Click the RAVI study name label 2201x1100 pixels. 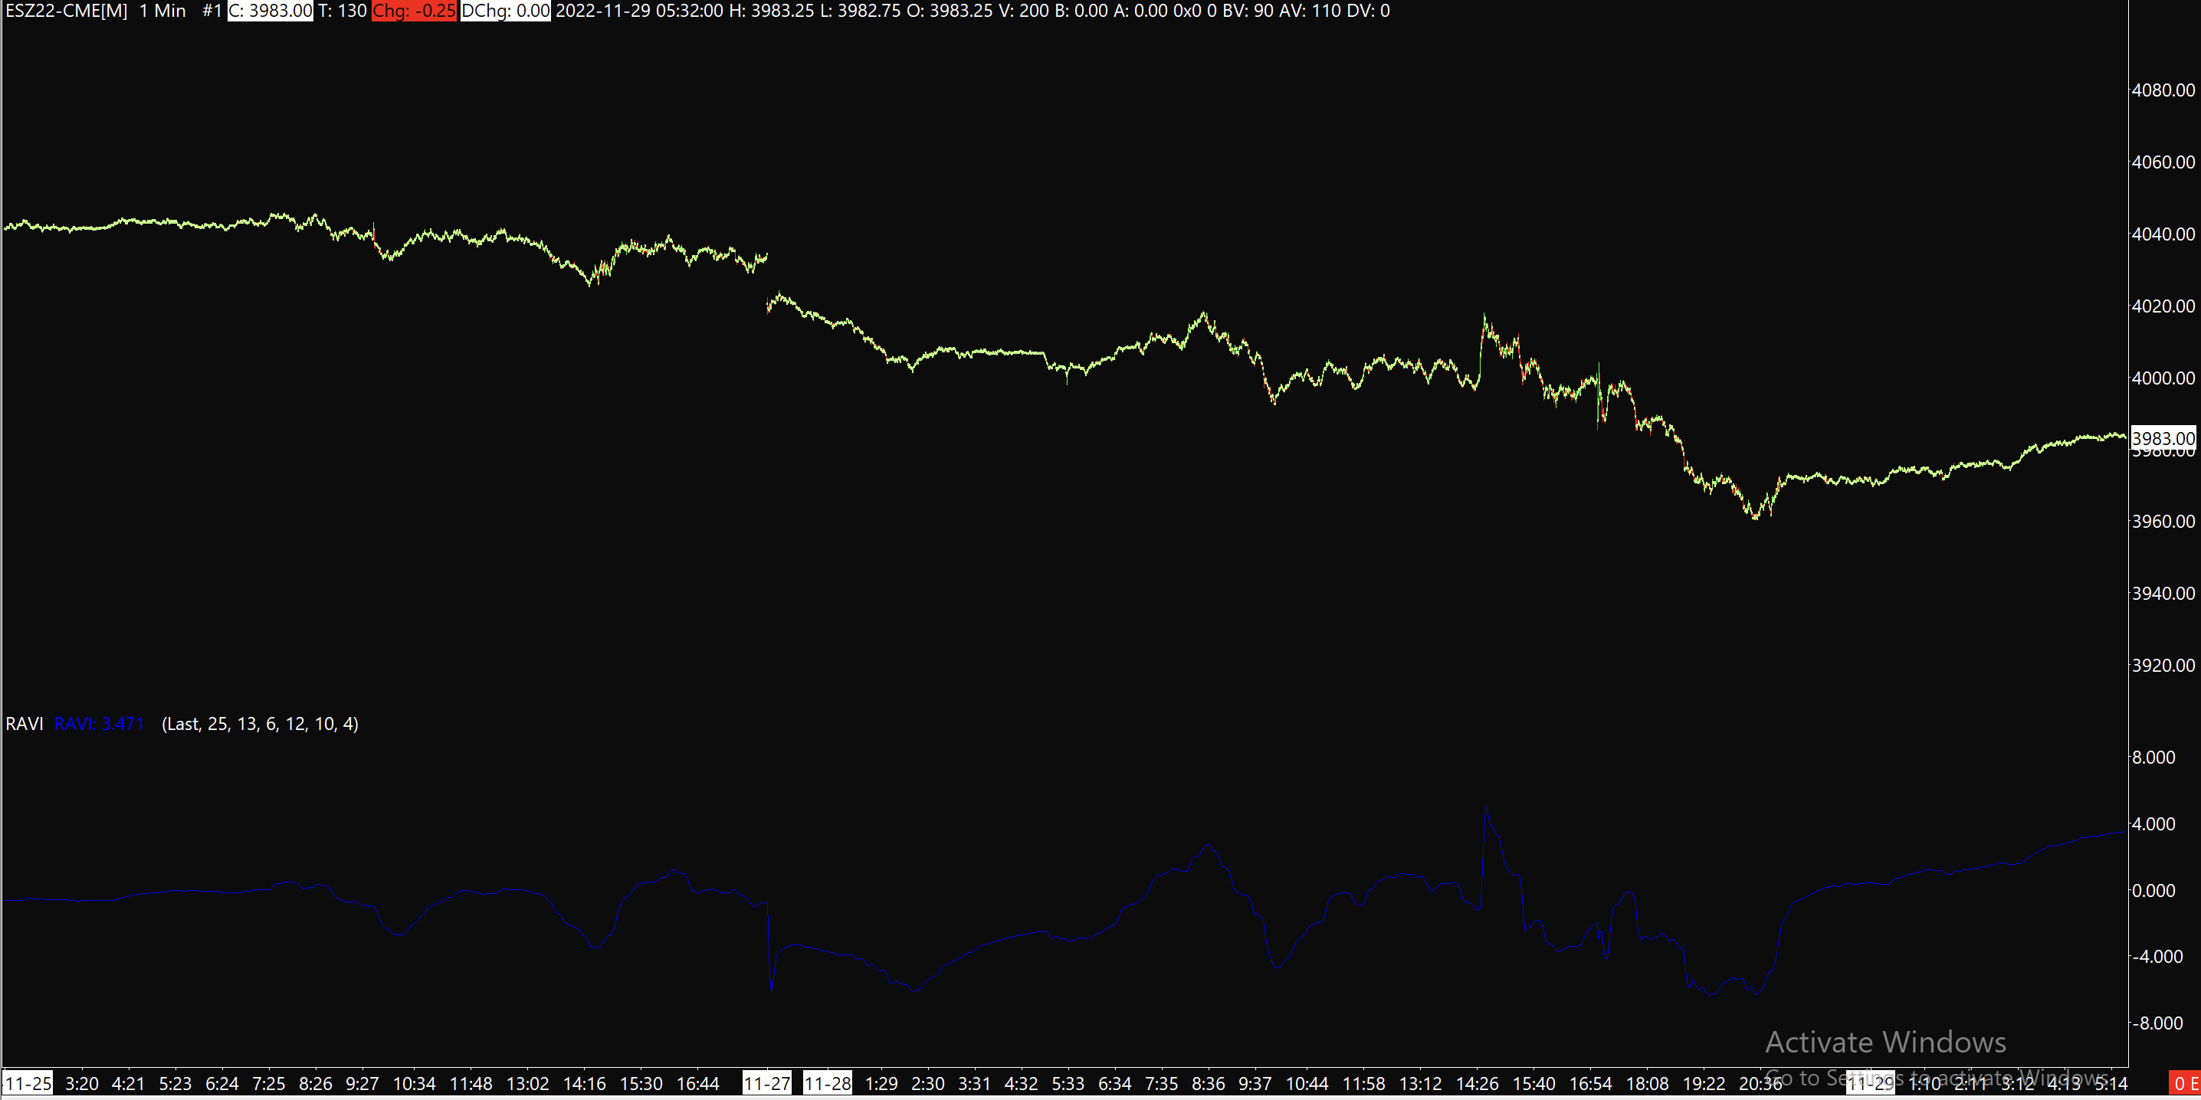click(x=24, y=723)
